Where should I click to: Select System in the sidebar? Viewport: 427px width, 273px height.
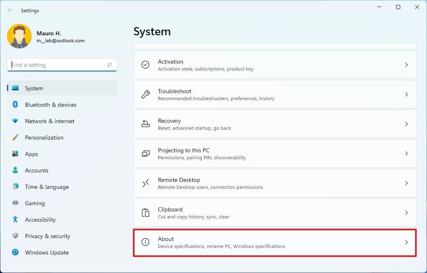[62, 88]
